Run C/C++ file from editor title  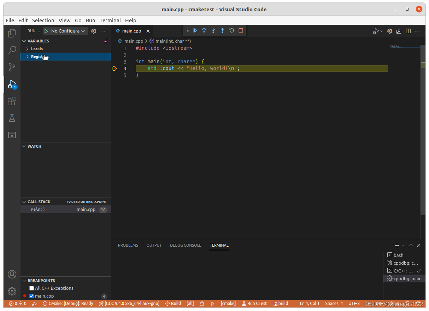pyautogui.click(x=376, y=31)
